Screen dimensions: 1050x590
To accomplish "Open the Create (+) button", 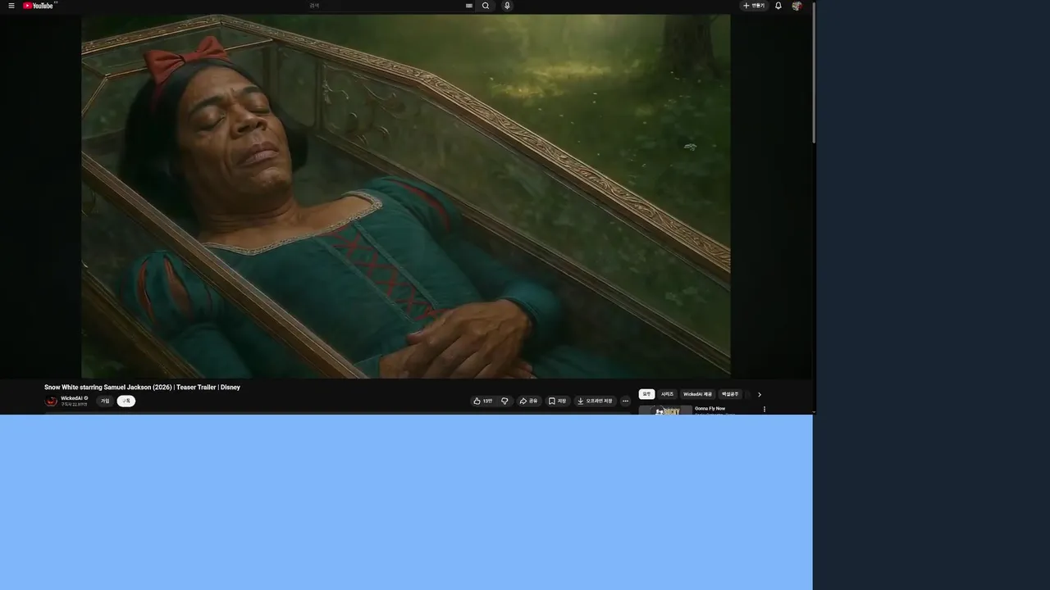I will coord(753,6).
